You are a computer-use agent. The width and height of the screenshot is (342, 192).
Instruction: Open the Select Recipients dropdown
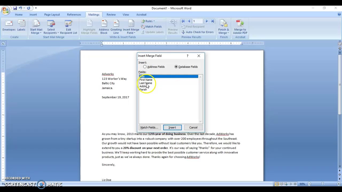[x=51, y=27]
